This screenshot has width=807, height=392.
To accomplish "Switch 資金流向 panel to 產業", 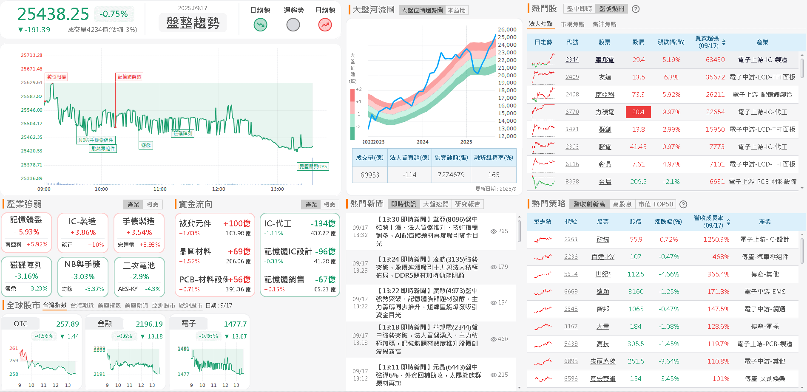I will point(311,205).
